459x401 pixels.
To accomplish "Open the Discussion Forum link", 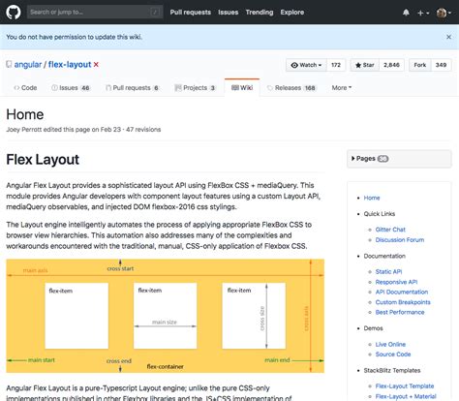I will [400, 240].
